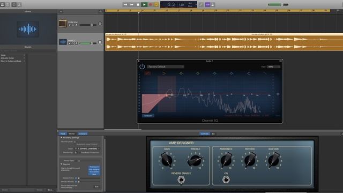
Task: Mute the Audio 1 track
Action: click(x=70, y=43)
